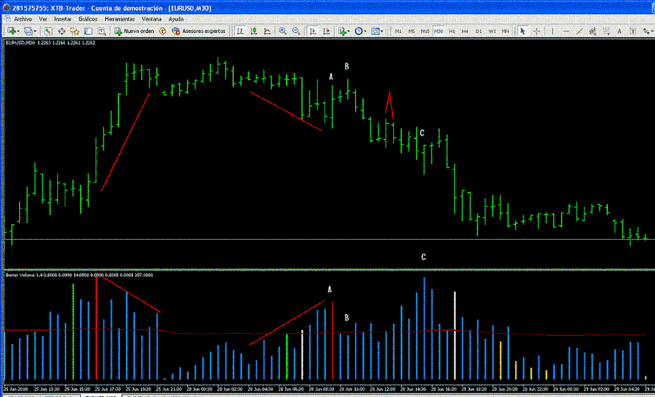
Task: Switch to D1 timeframe
Action: coord(479,32)
